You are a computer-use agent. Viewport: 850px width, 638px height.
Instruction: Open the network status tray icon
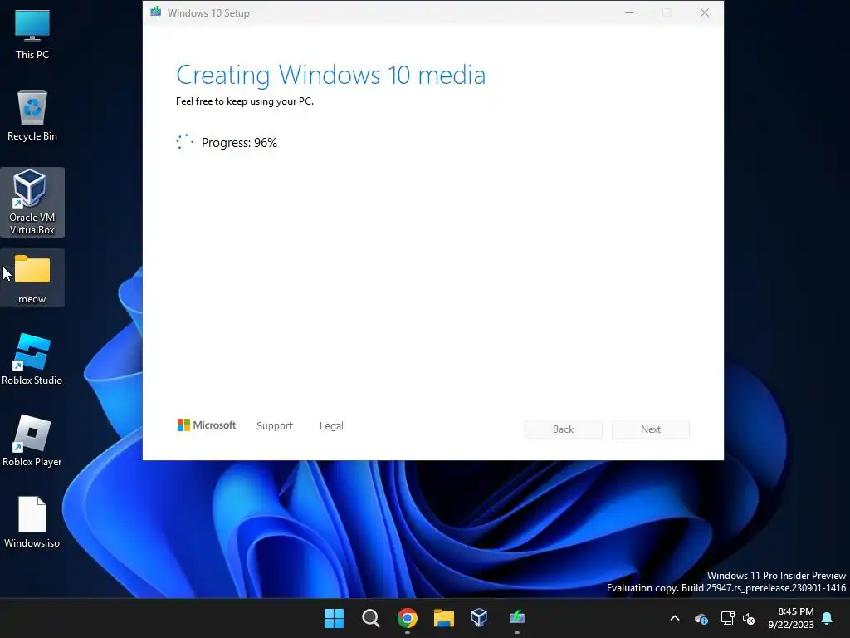727,618
